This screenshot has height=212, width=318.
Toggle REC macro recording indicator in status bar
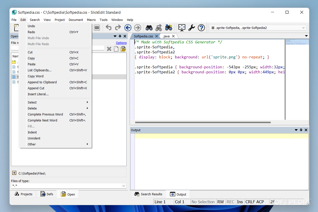230,202
